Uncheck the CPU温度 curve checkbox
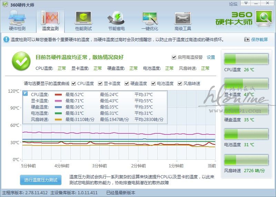 [73, 84]
